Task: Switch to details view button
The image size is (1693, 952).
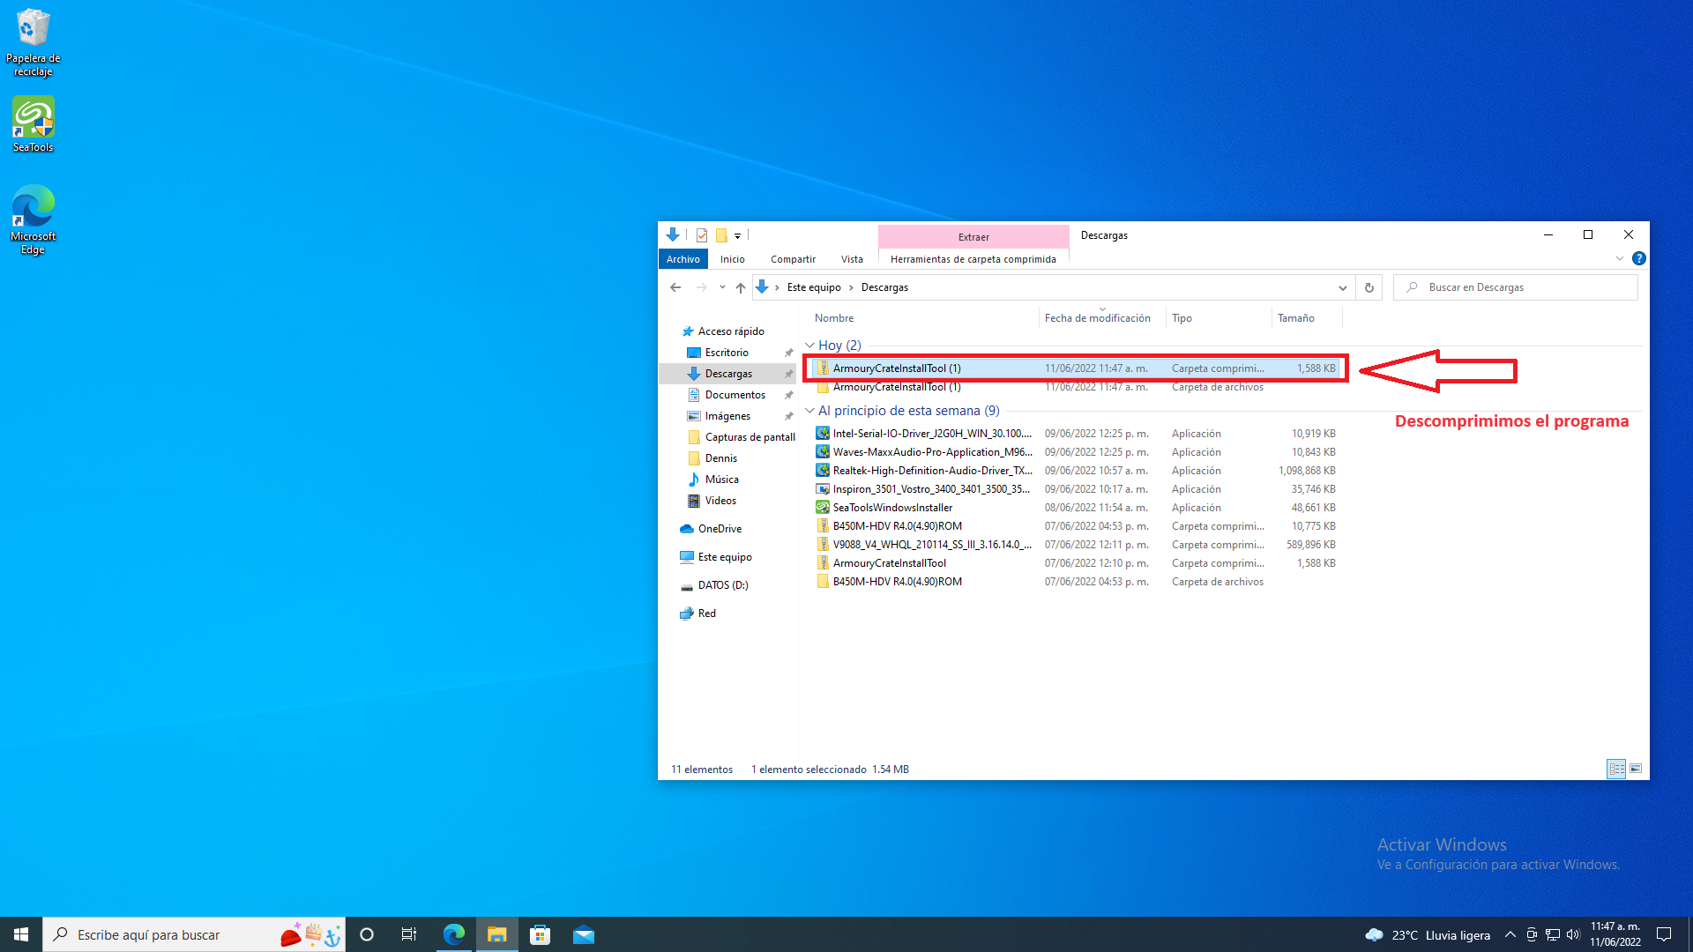Action: click(x=1616, y=769)
